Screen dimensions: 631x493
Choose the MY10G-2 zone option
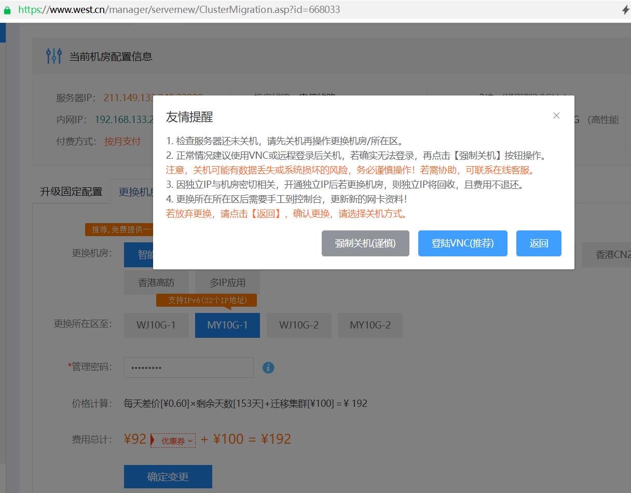tap(370, 325)
